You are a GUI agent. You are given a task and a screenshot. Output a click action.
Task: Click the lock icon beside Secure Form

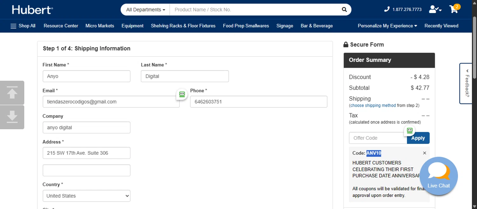pyautogui.click(x=346, y=45)
